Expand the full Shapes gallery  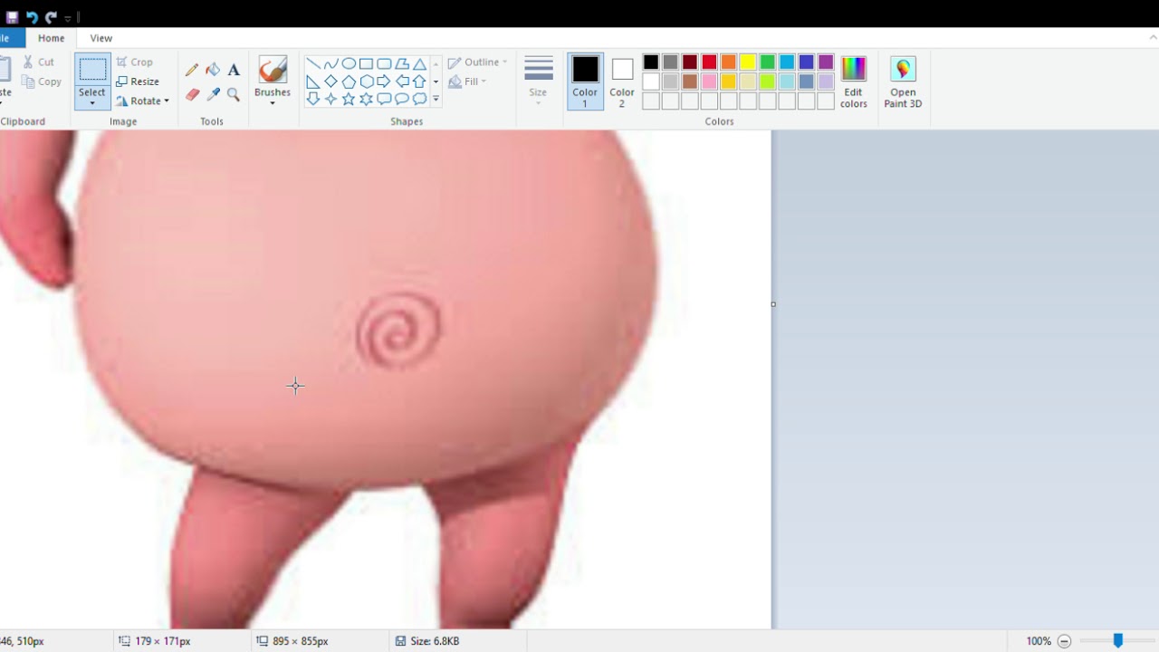436,99
